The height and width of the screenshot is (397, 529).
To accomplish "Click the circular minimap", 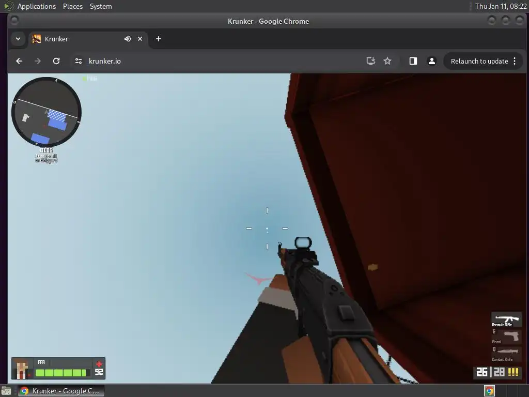I will point(46,112).
